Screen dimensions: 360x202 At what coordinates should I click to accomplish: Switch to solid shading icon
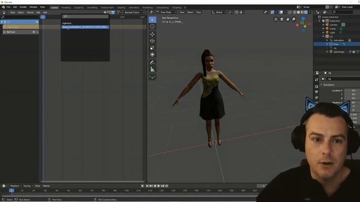[x=299, y=12]
